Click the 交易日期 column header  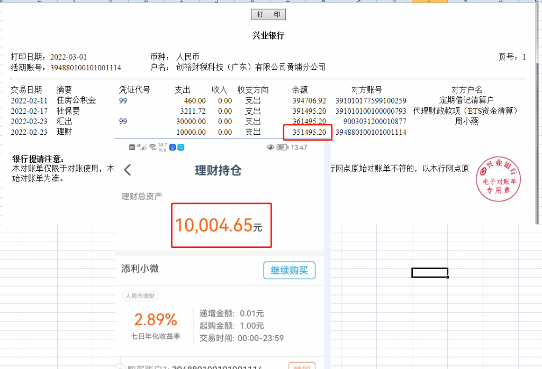click(26, 90)
